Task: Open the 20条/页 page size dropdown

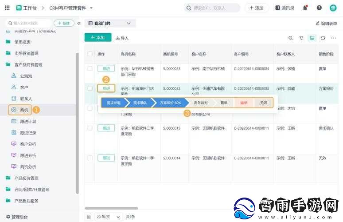Action: [x=109, y=217]
